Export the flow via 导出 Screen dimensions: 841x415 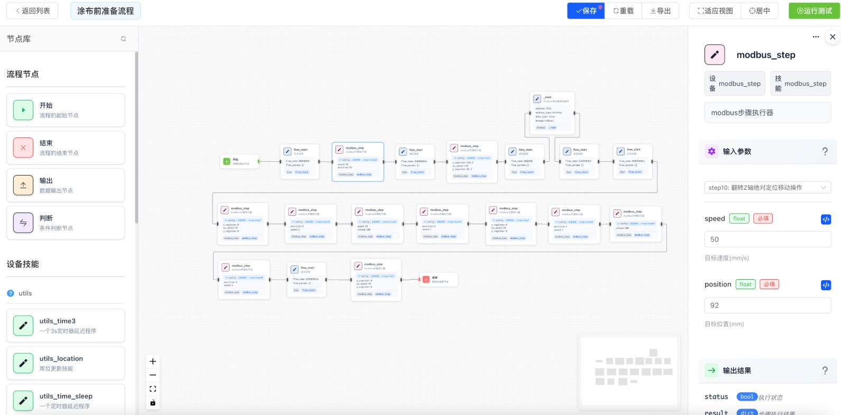point(660,11)
